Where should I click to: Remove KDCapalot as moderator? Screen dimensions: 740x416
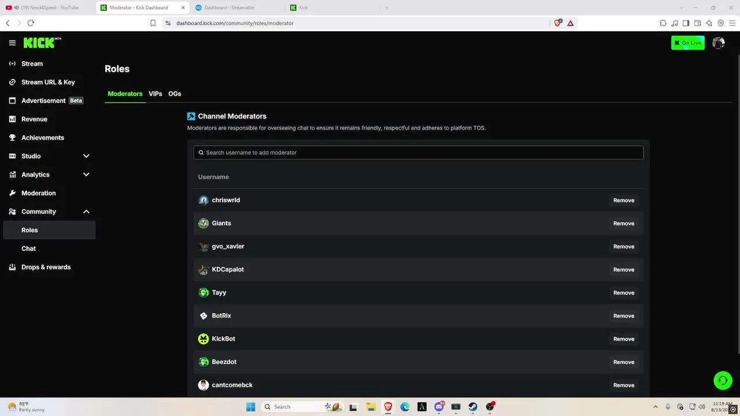point(624,270)
